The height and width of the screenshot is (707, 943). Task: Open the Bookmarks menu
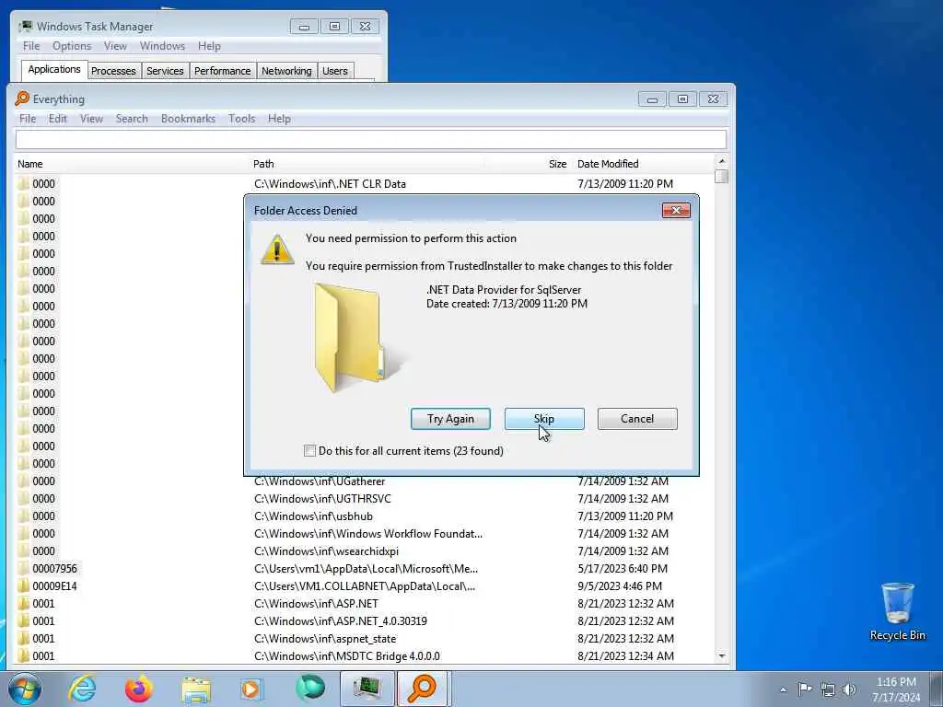pyautogui.click(x=188, y=119)
